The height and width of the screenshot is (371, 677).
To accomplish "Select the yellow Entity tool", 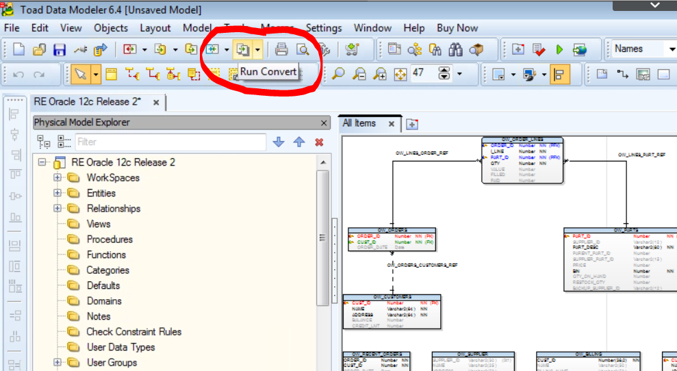I will (x=112, y=75).
